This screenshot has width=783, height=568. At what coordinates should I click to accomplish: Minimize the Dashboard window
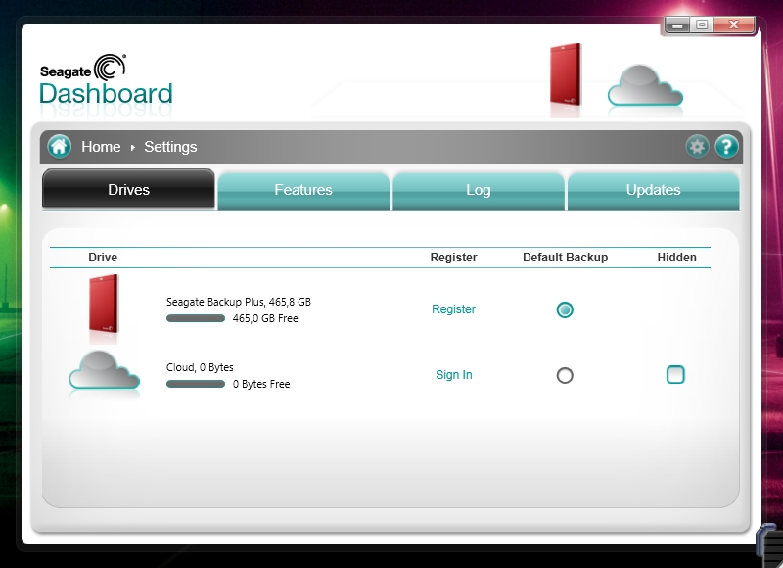tap(677, 25)
